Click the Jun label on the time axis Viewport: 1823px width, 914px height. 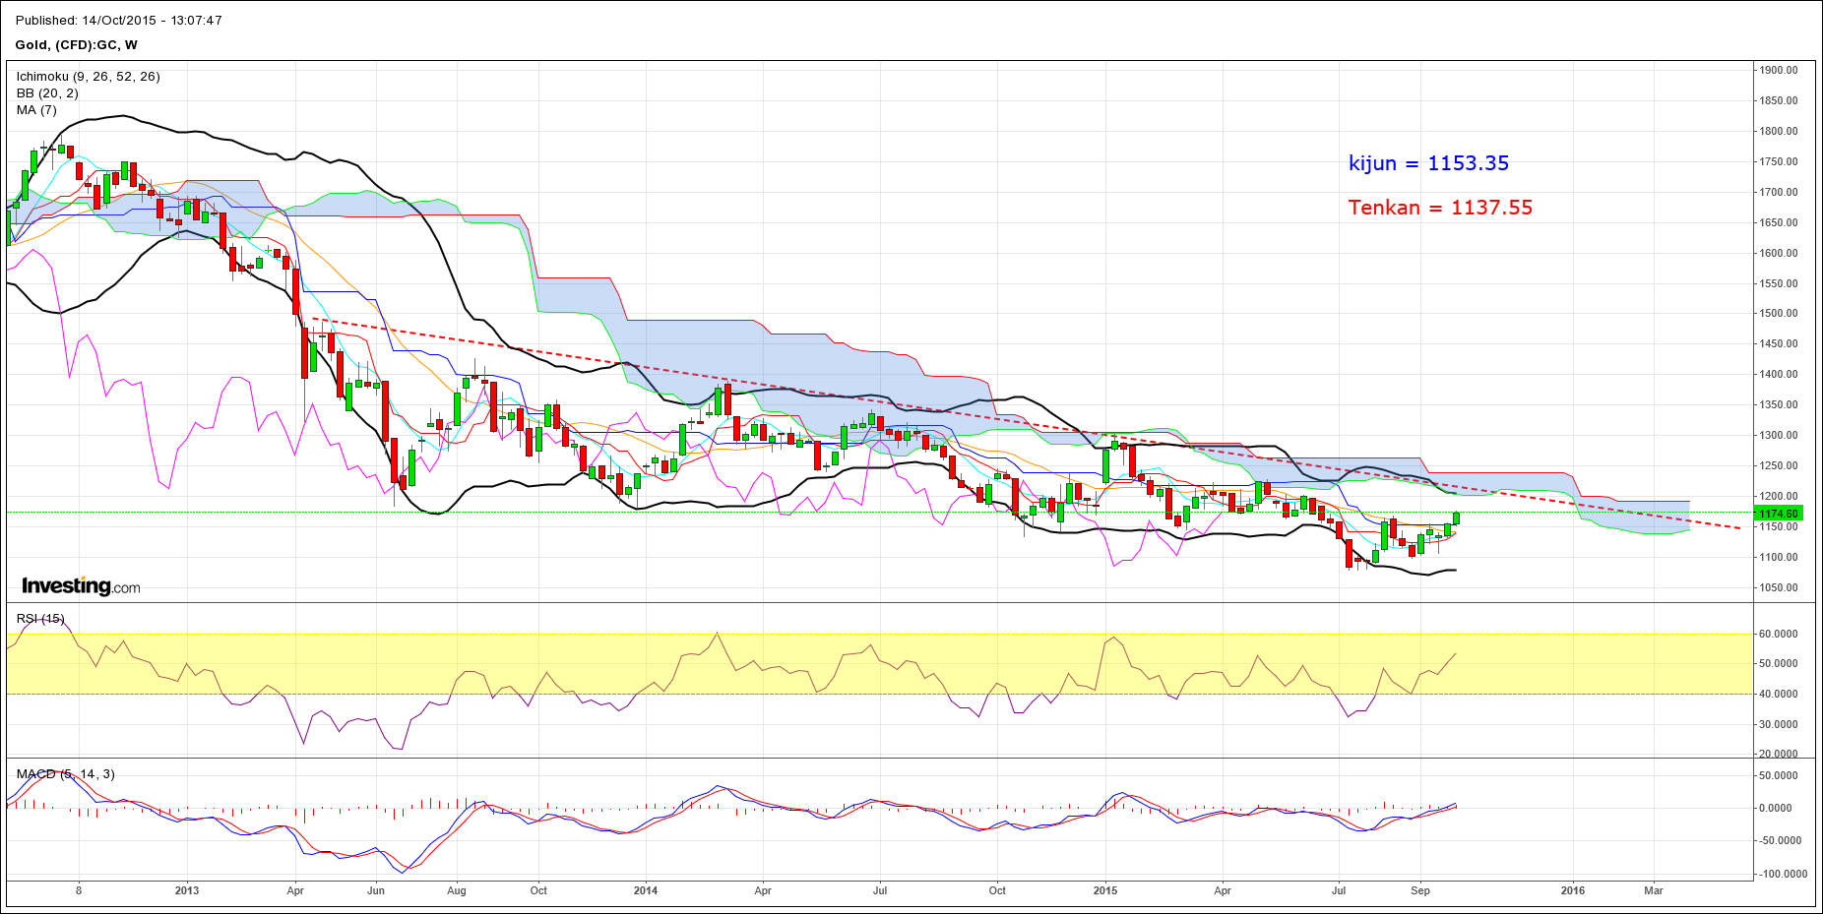(x=376, y=890)
